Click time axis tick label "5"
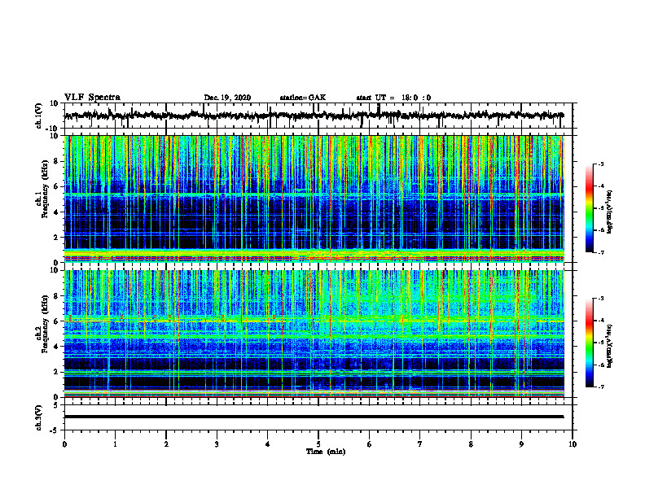Image resolution: width=645 pixels, height=498 pixels. coord(318,444)
